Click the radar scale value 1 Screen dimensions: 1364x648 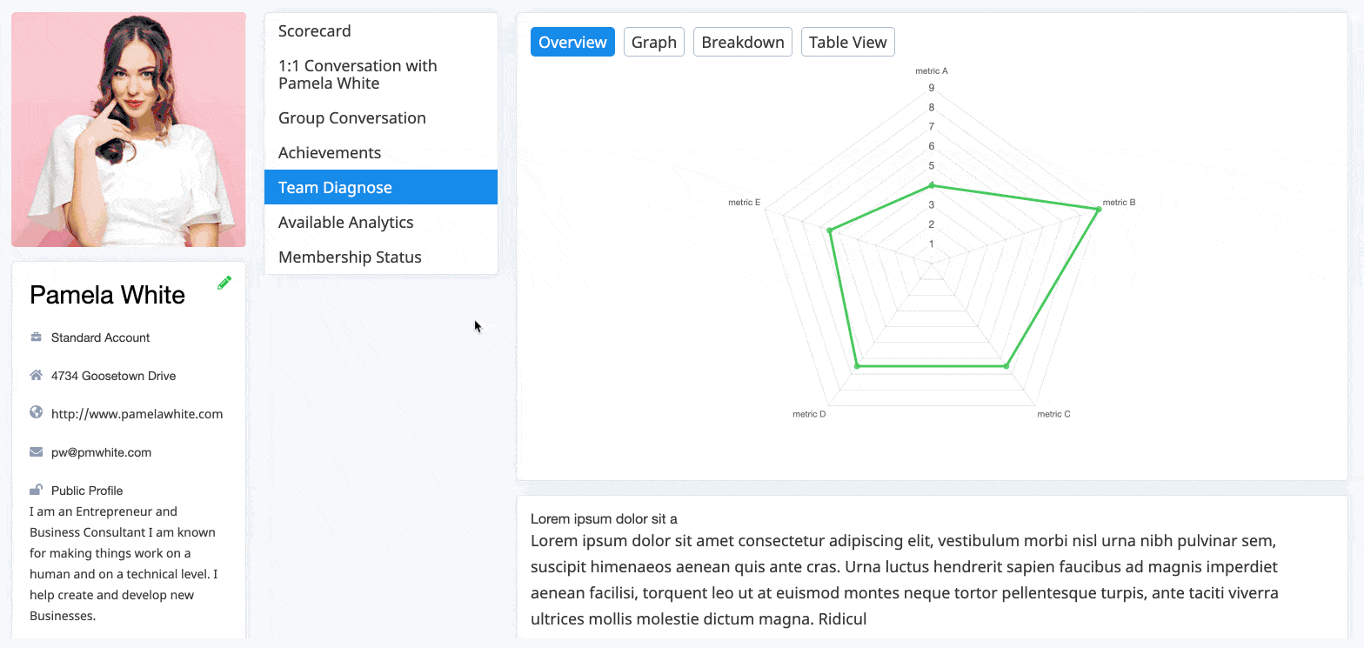click(932, 244)
